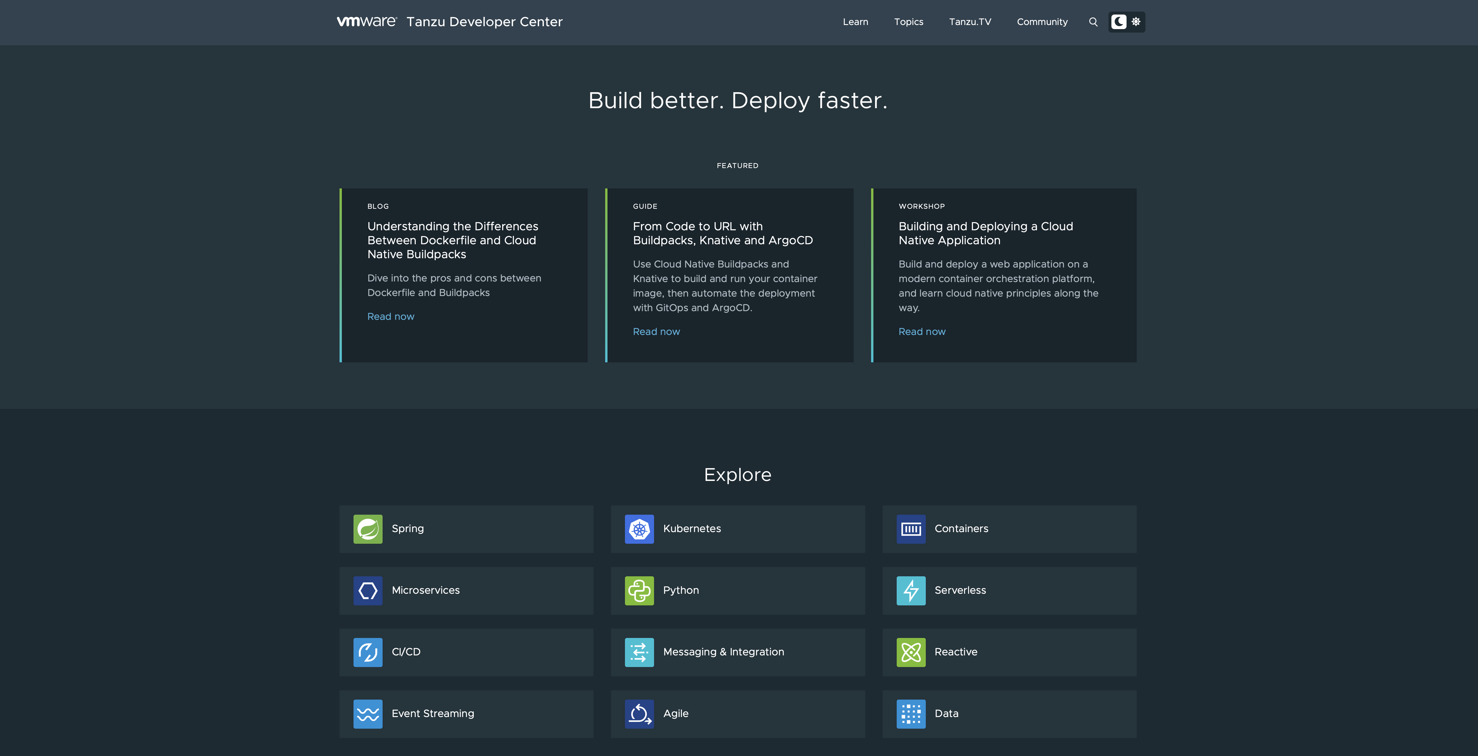
Task: Switch to light mode sun toggle
Action: coord(1136,22)
